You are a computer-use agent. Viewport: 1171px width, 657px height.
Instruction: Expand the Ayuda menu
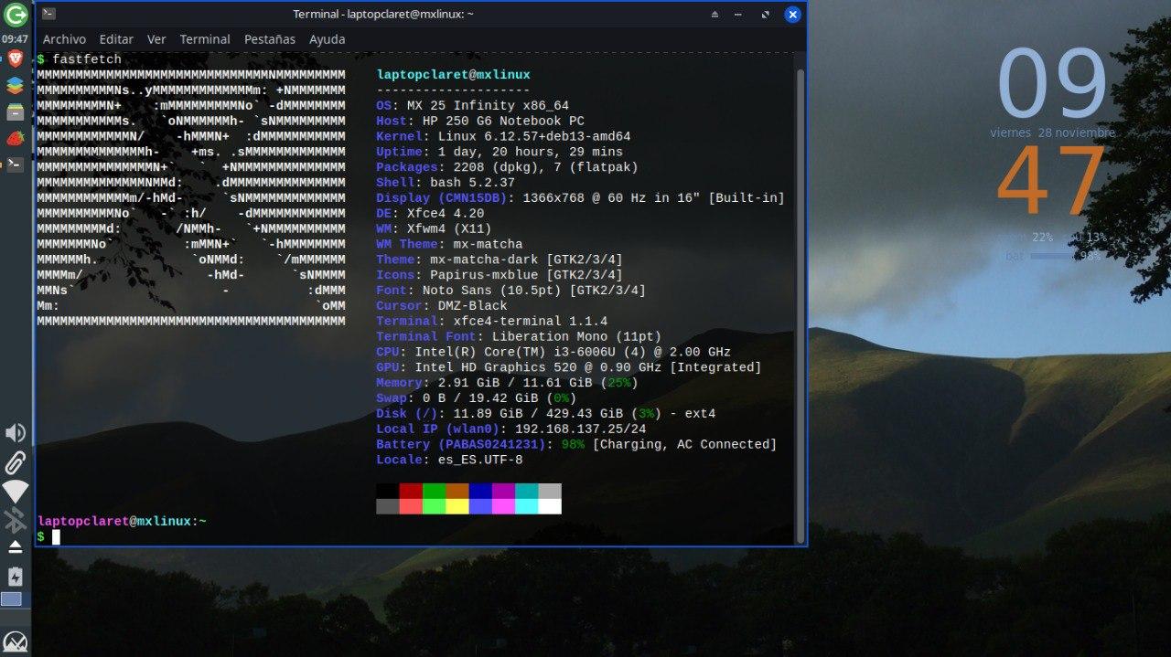click(327, 39)
